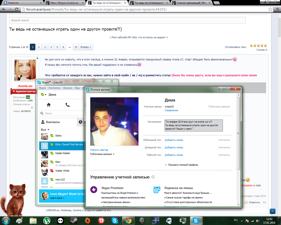This screenshot has height=225, width=281.
Task: Click the subscription plans calendar icon
Action: tap(157, 190)
